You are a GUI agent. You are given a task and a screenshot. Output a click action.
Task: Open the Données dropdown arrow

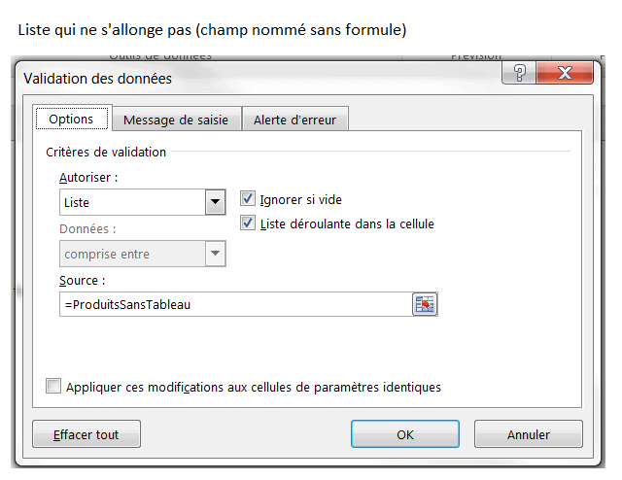(215, 254)
